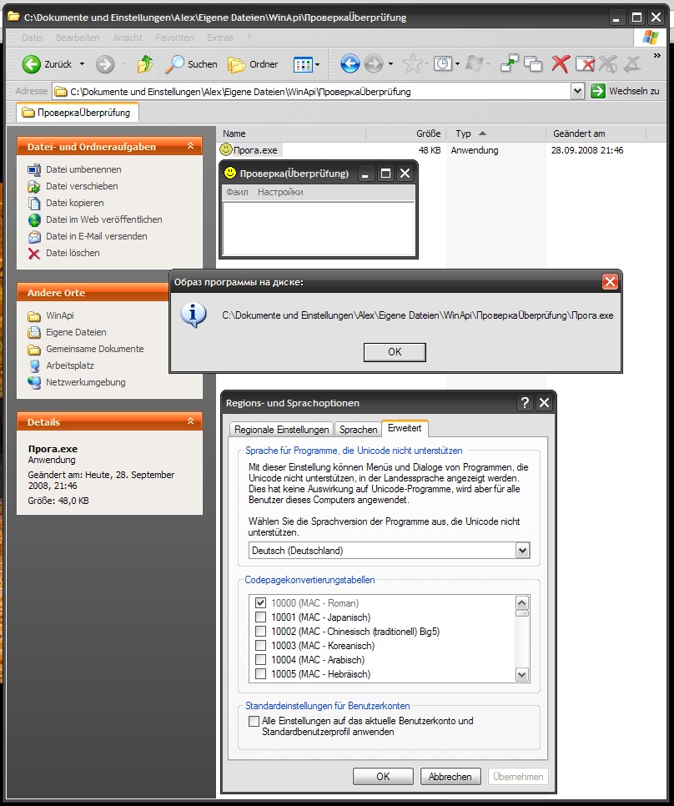The width and height of the screenshot is (674, 806).
Task: Open the Extras menu
Action: [220, 38]
